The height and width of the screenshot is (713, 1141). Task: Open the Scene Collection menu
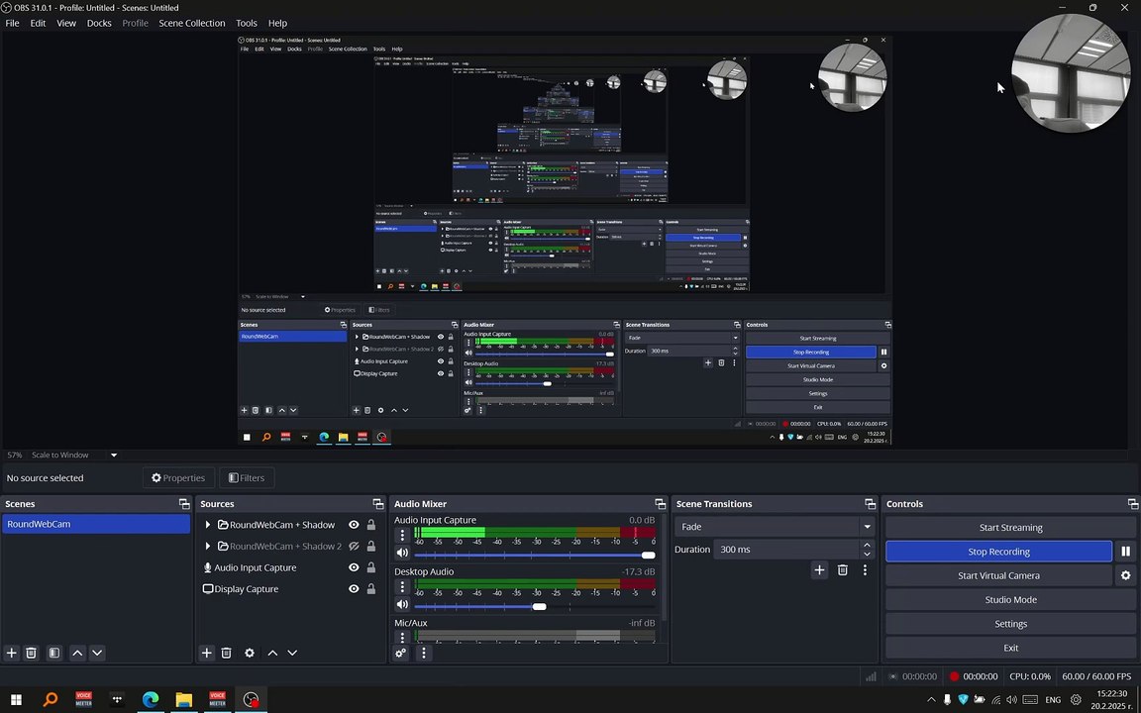(192, 24)
